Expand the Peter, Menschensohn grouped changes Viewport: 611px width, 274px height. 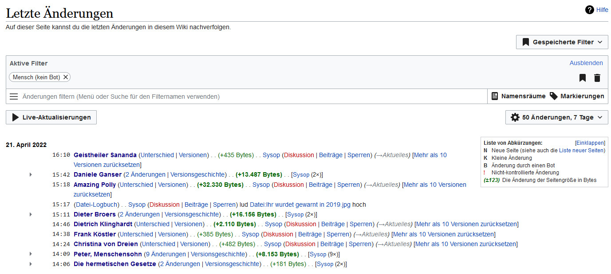click(x=31, y=254)
